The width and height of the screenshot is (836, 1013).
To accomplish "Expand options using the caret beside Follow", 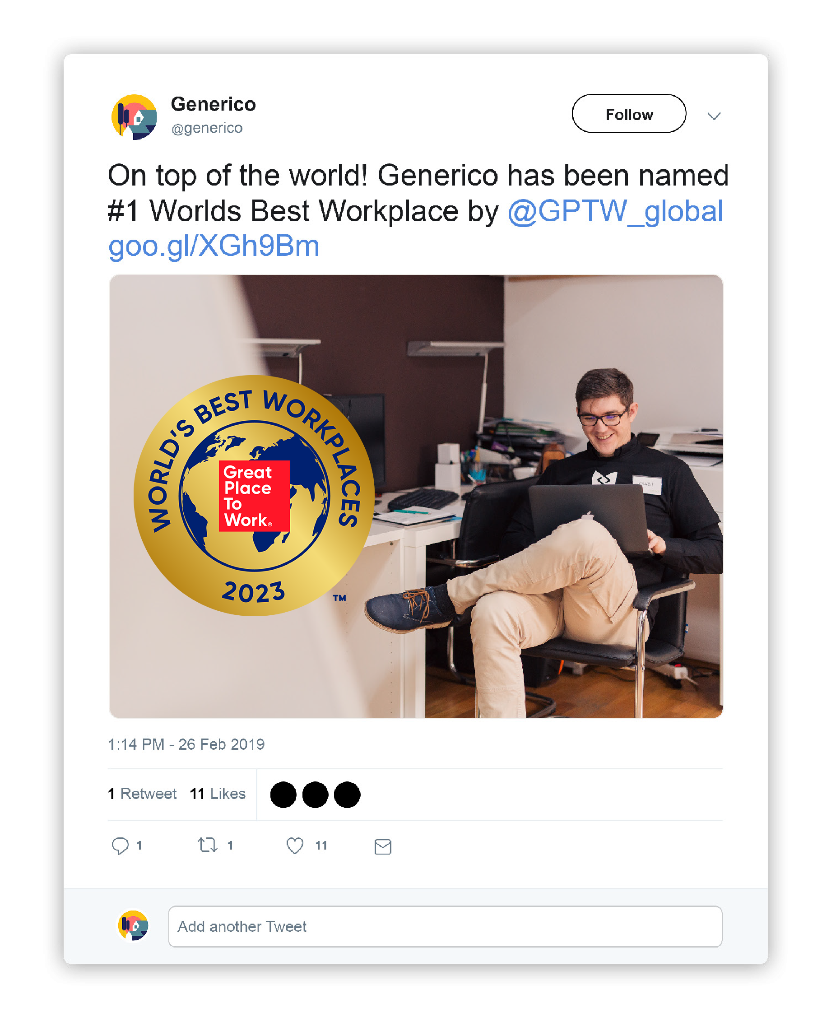I will 715,115.
